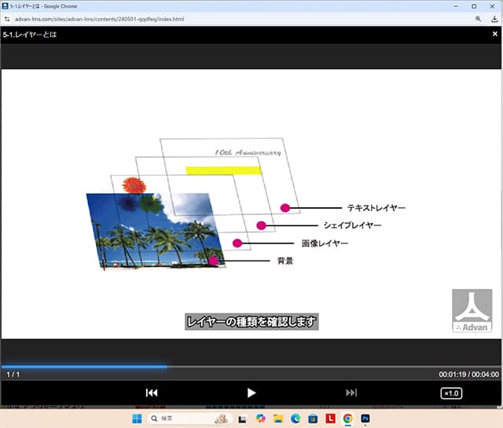Open the ×1.0 playback speed selector
The image size is (503, 428).
tap(451, 393)
